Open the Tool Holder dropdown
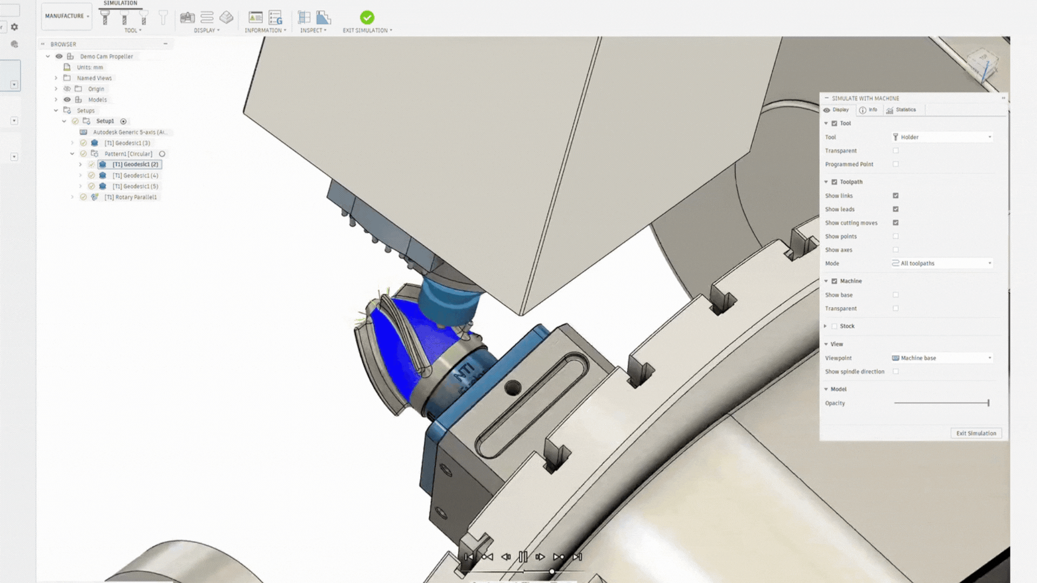1037x583 pixels. (942, 137)
